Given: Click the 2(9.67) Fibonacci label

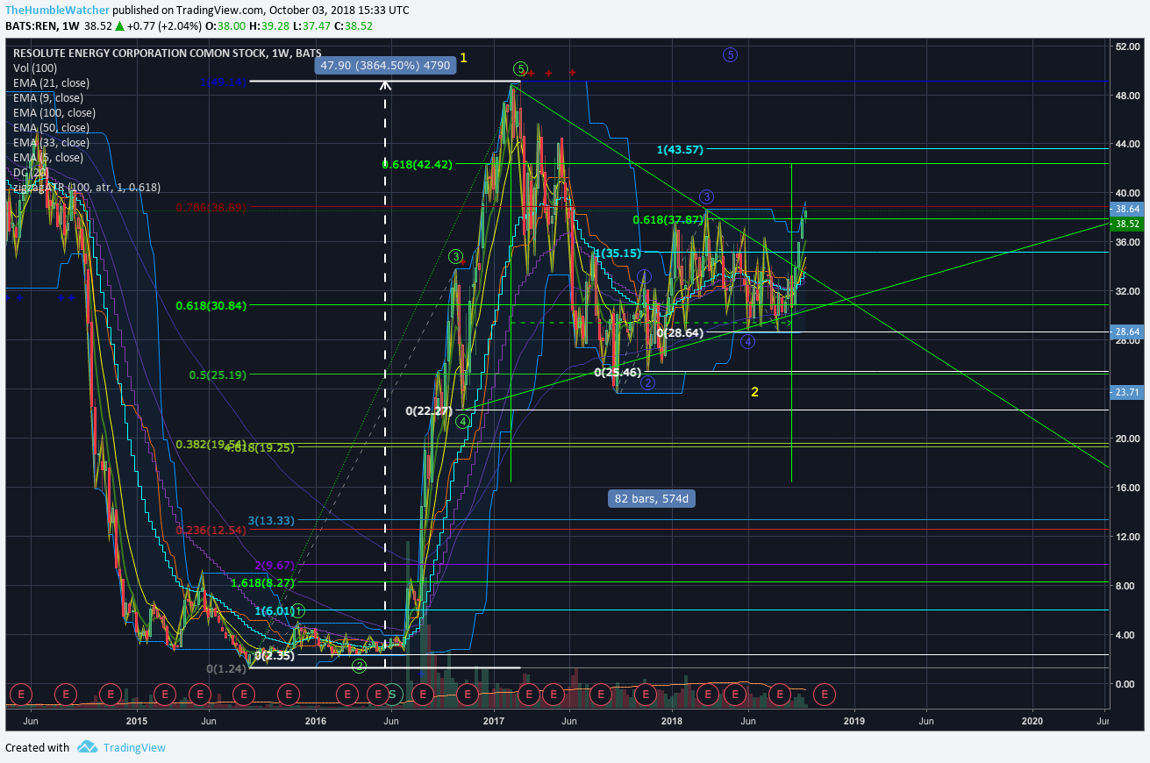Looking at the screenshot, I should pyautogui.click(x=275, y=565).
